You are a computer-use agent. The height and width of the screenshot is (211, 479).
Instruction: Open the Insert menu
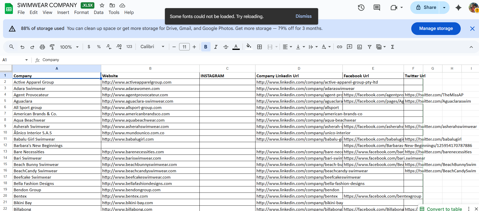63,12
